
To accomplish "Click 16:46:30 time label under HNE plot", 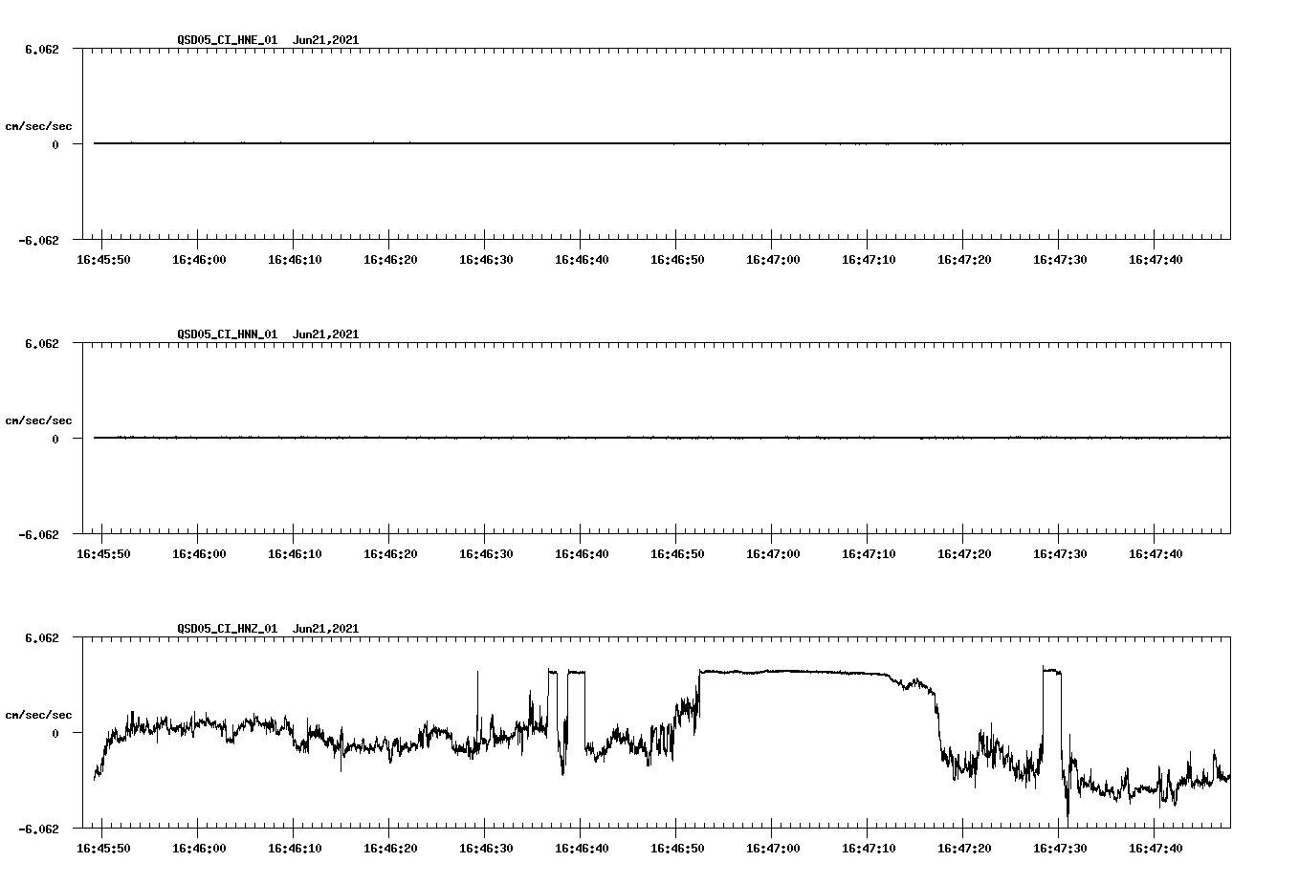I will pyautogui.click(x=486, y=260).
